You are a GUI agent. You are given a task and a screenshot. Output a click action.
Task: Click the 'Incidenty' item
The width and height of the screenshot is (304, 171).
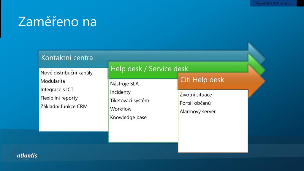[121, 92]
